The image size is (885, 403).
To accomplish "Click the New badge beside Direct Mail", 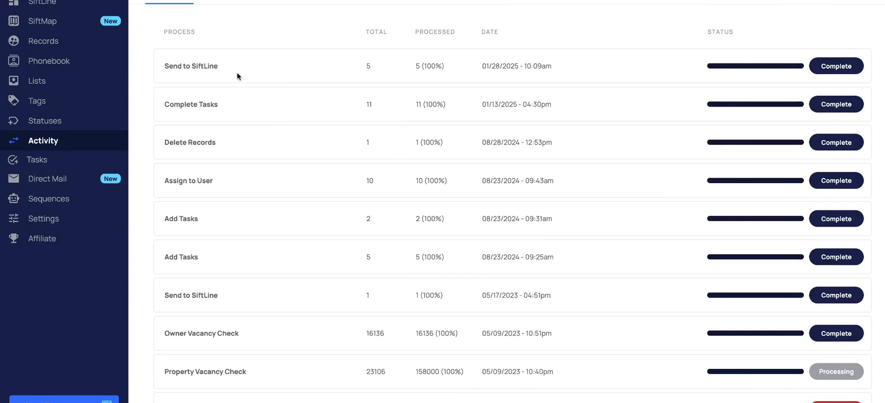I will point(111,178).
